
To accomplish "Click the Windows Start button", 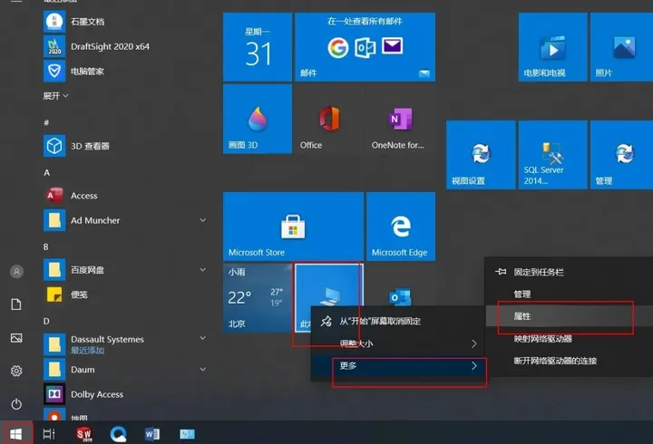I will pyautogui.click(x=16, y=434).
